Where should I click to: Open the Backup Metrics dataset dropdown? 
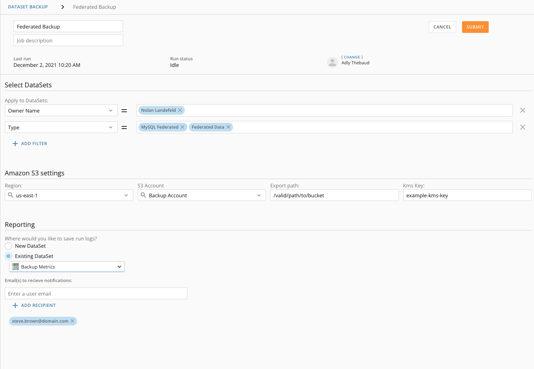(x=67, y=267)
